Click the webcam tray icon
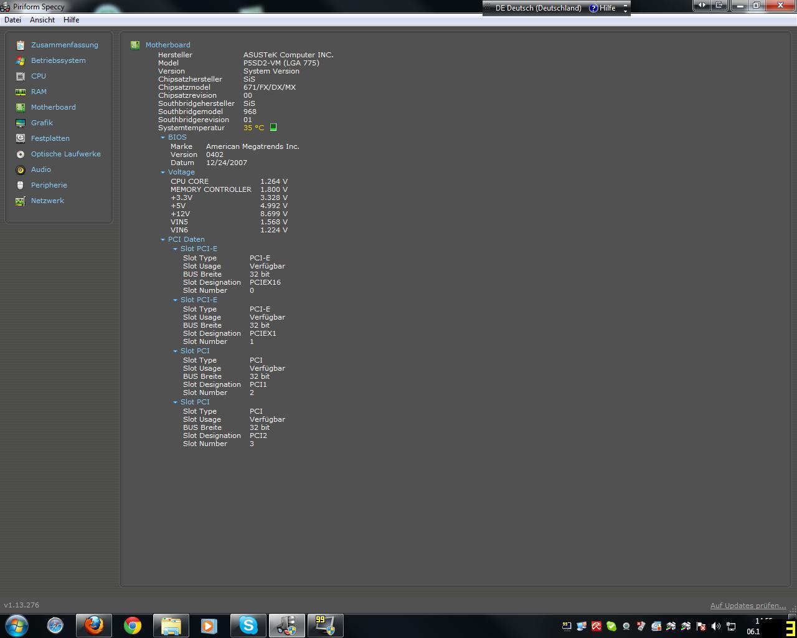This screenshot has width=797, height=638. pyautogui.click(x=626, y=626)
